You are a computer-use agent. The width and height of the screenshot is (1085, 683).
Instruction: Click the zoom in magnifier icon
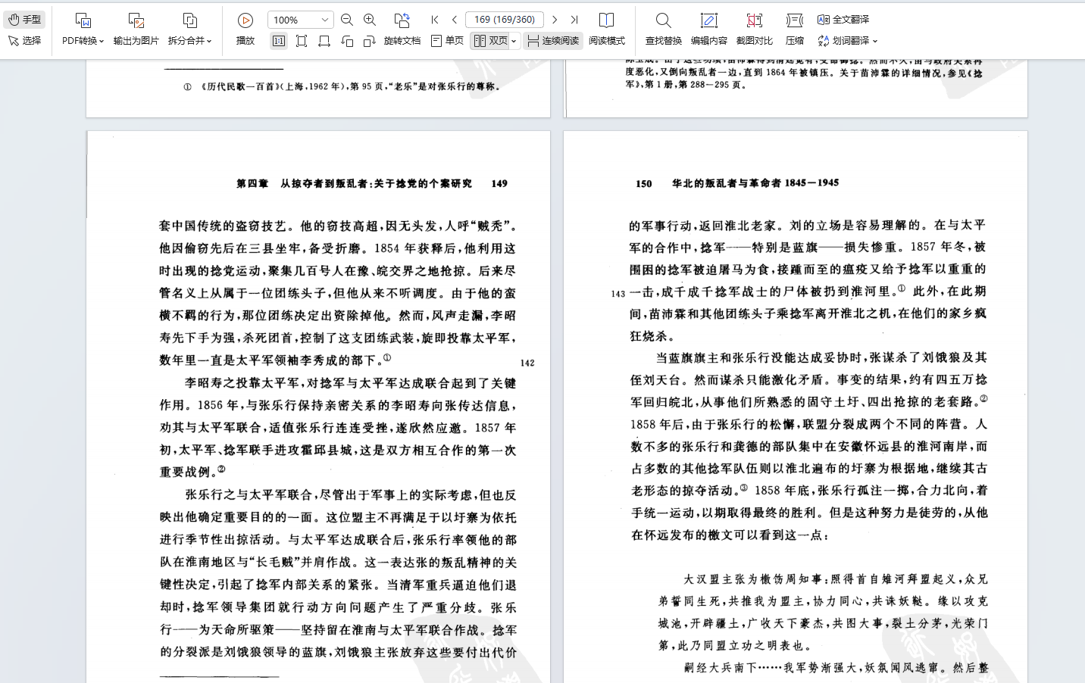click(x=370, y=20)
